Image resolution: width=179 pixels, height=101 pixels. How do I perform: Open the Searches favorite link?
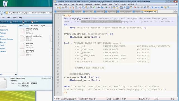pyautogui.click(x=3, y=42)
